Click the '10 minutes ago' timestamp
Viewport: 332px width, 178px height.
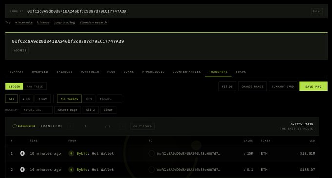(45, 153)
